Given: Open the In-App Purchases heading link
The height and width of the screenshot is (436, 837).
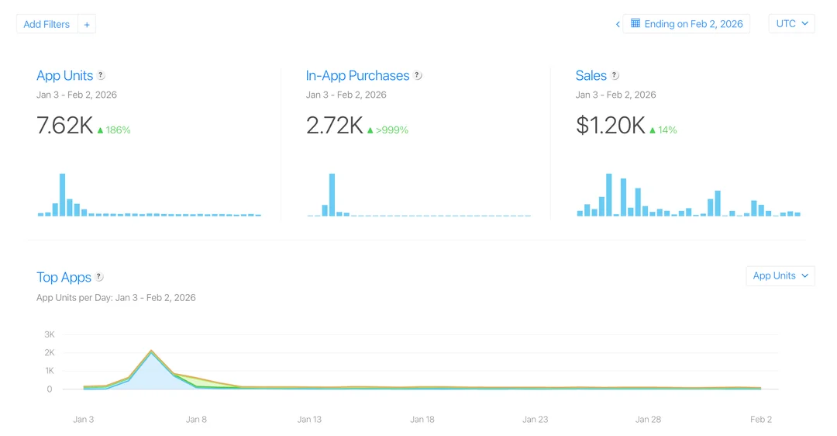Looking at the screenshot, I should [357, 76].
